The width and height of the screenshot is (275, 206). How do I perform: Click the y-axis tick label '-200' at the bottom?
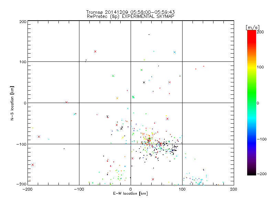[x=21, y=184]
